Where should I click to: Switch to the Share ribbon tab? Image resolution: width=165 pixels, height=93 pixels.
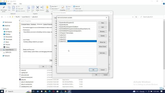[15, 4]
